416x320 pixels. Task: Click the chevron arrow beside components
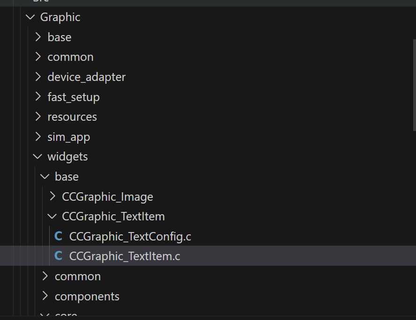click(x=45, y=296)
